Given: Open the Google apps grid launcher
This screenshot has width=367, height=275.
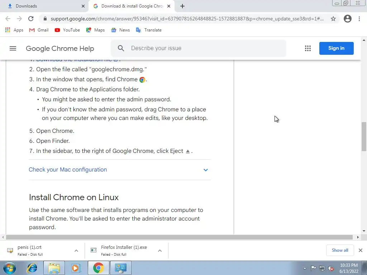Looking at the screenshot, I should tap(308, 48).
